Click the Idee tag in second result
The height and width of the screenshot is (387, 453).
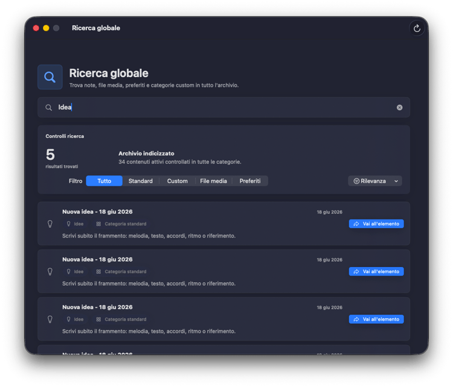coord(75,272)
